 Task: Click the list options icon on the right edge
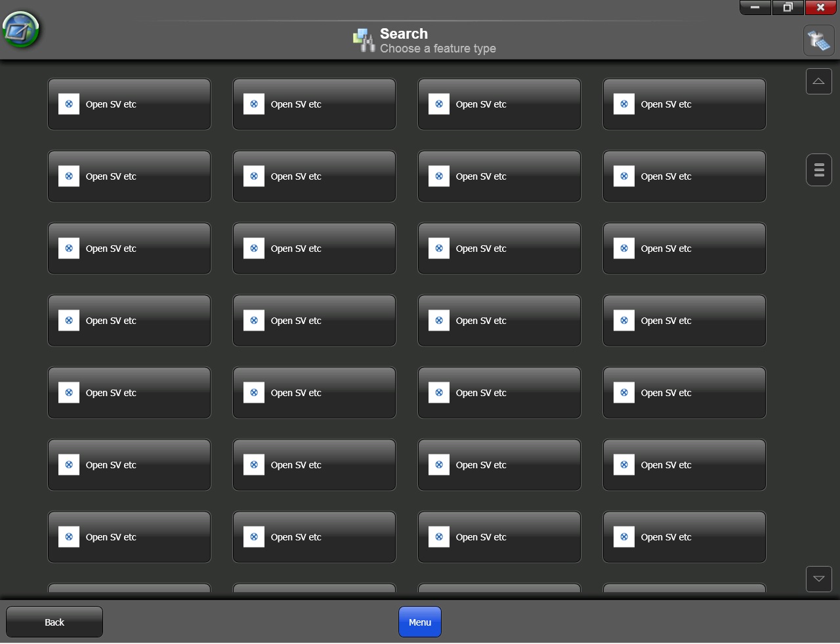coord(818,170)
